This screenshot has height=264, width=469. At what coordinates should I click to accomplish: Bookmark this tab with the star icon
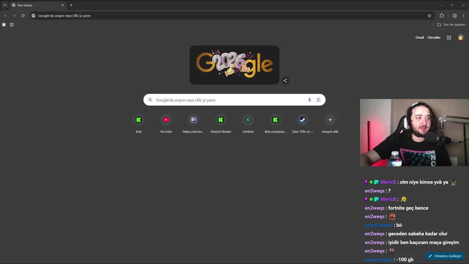tap(429, 16)
